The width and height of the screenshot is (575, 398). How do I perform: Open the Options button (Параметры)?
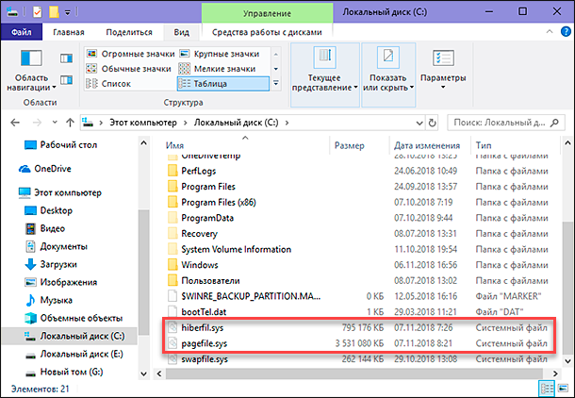[443, 70]
